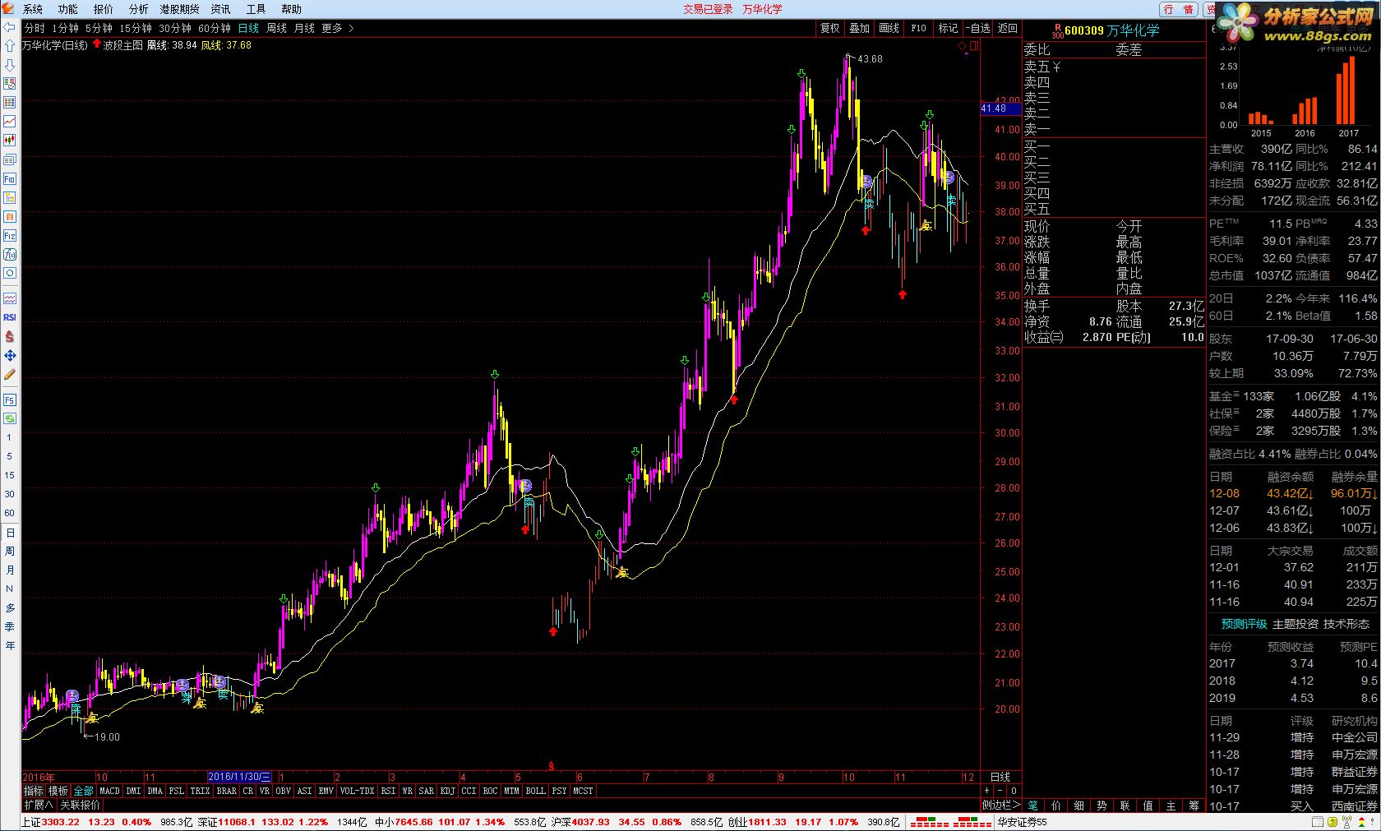The height and width of the screenshot is (831, 1381).
Task: Switch to 60分钟 period
Action: click(x=215, y=28)
